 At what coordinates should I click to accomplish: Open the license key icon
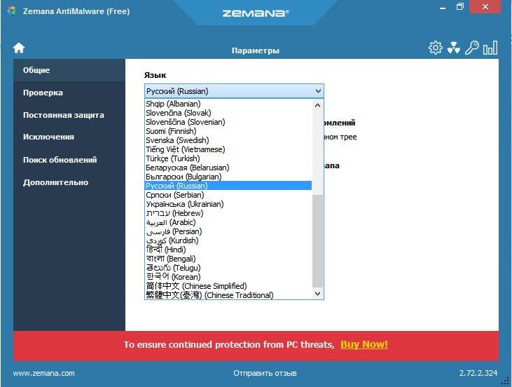472,48
